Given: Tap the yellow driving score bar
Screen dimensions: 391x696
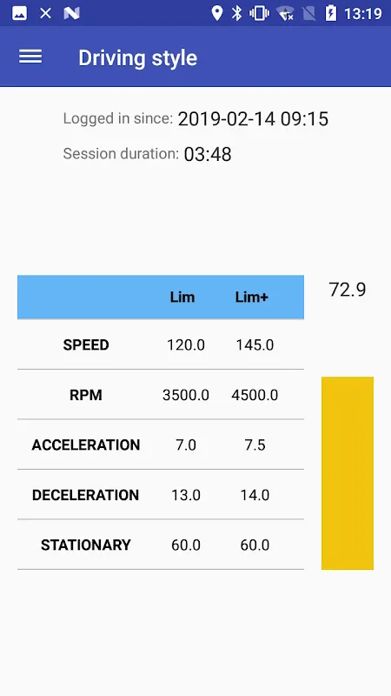Looking at the screenshot, I should point(348,473).
